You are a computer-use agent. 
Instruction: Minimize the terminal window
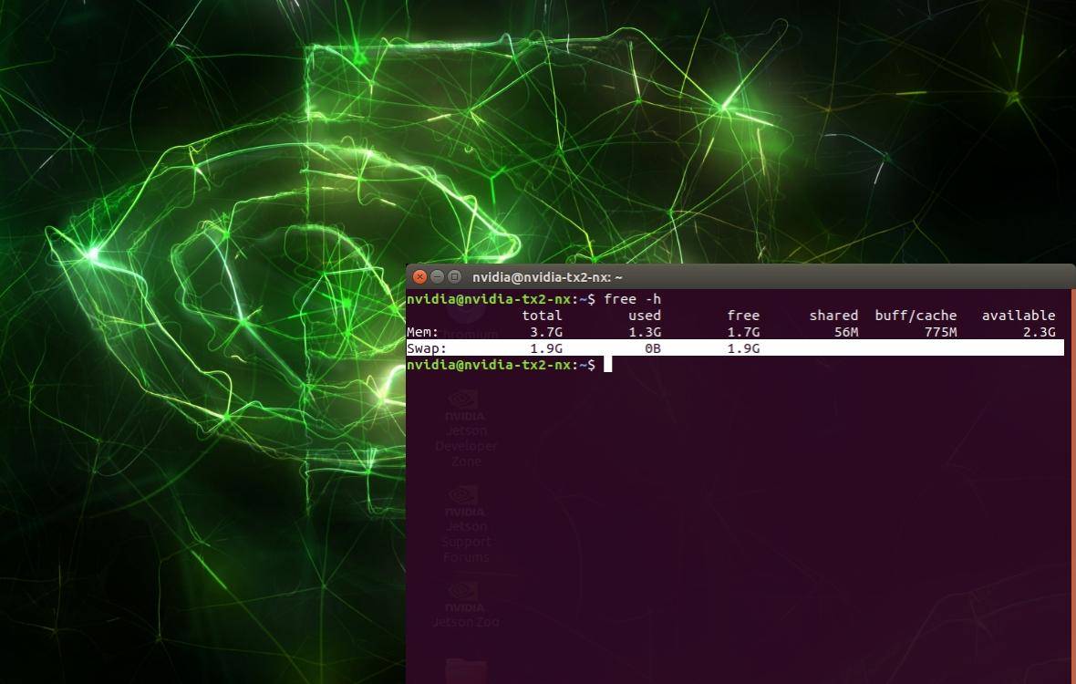click(437, 277)
